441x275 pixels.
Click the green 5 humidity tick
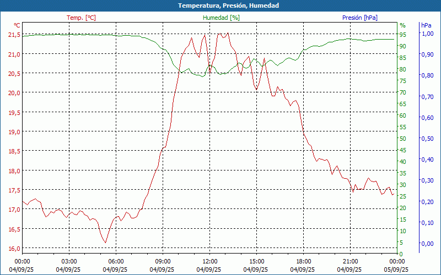coord(401,243)
